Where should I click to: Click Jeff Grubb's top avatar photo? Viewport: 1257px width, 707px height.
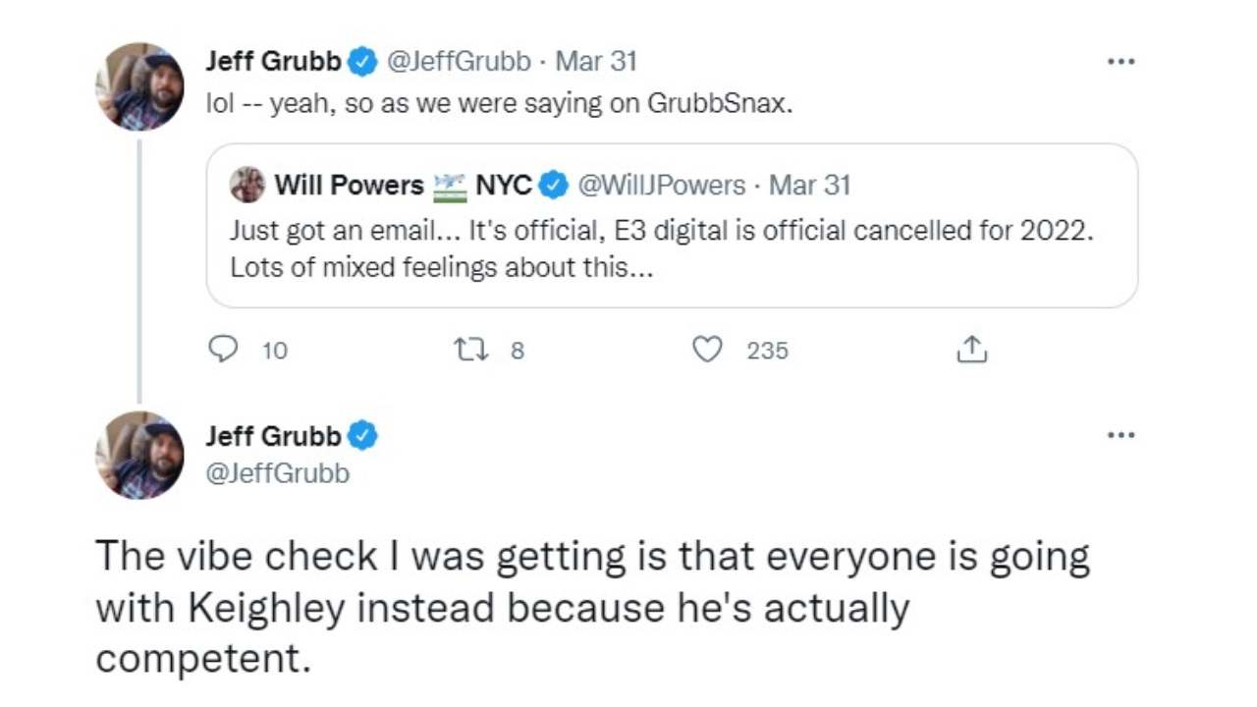pyautogui.click(x=139, y=86)
